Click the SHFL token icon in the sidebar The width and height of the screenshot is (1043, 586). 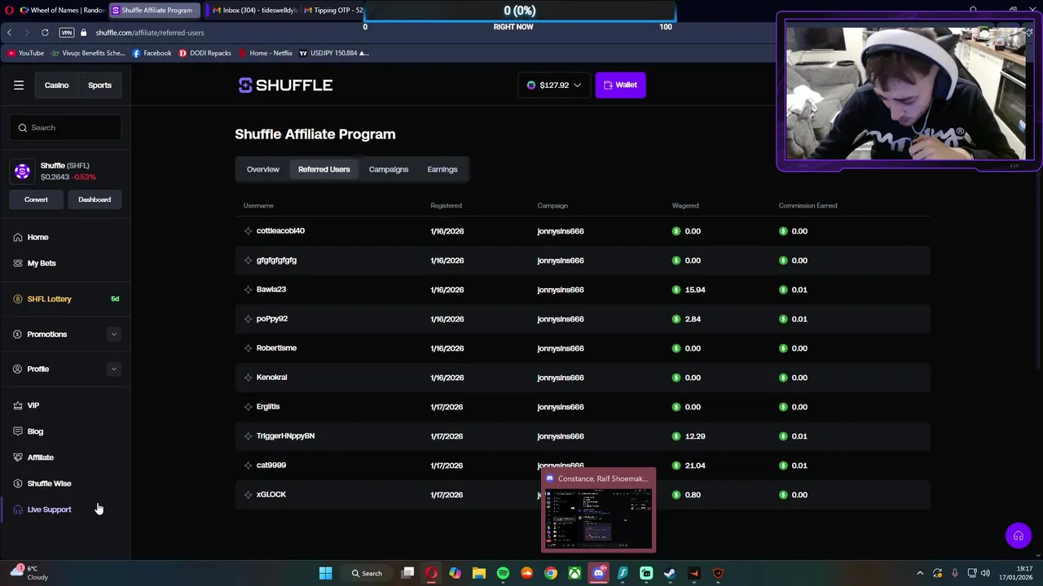pyautogui.click(x=22, y=171)
